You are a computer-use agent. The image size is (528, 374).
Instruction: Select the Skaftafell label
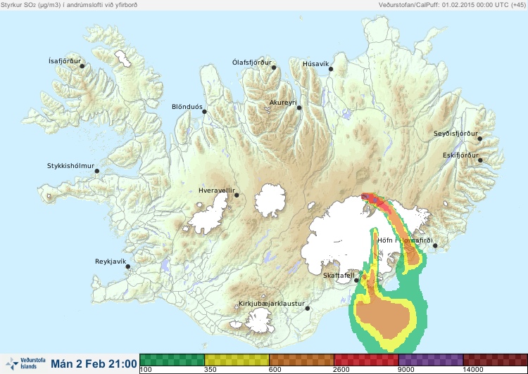[x=339, y=276]
